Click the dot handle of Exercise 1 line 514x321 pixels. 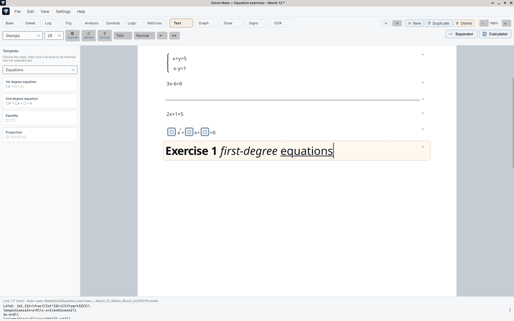423,147
